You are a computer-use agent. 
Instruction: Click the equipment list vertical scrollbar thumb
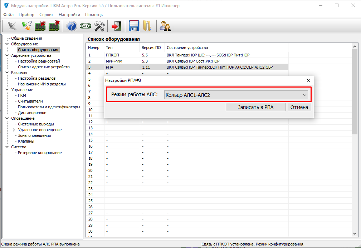coord(355,92)
